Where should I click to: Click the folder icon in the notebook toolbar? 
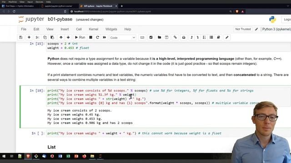pos(159,37)
